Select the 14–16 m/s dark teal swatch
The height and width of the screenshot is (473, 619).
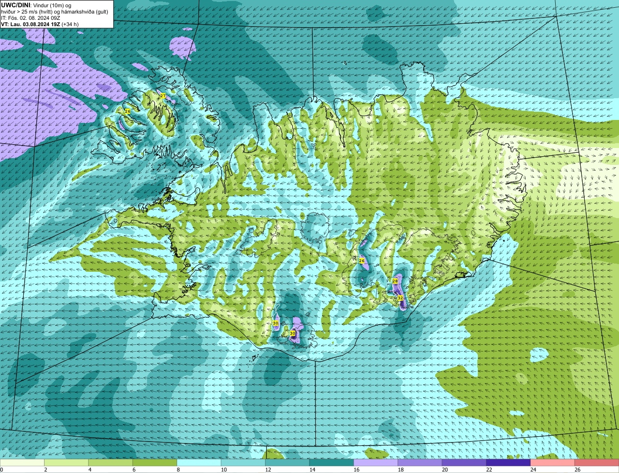[332, 462]
